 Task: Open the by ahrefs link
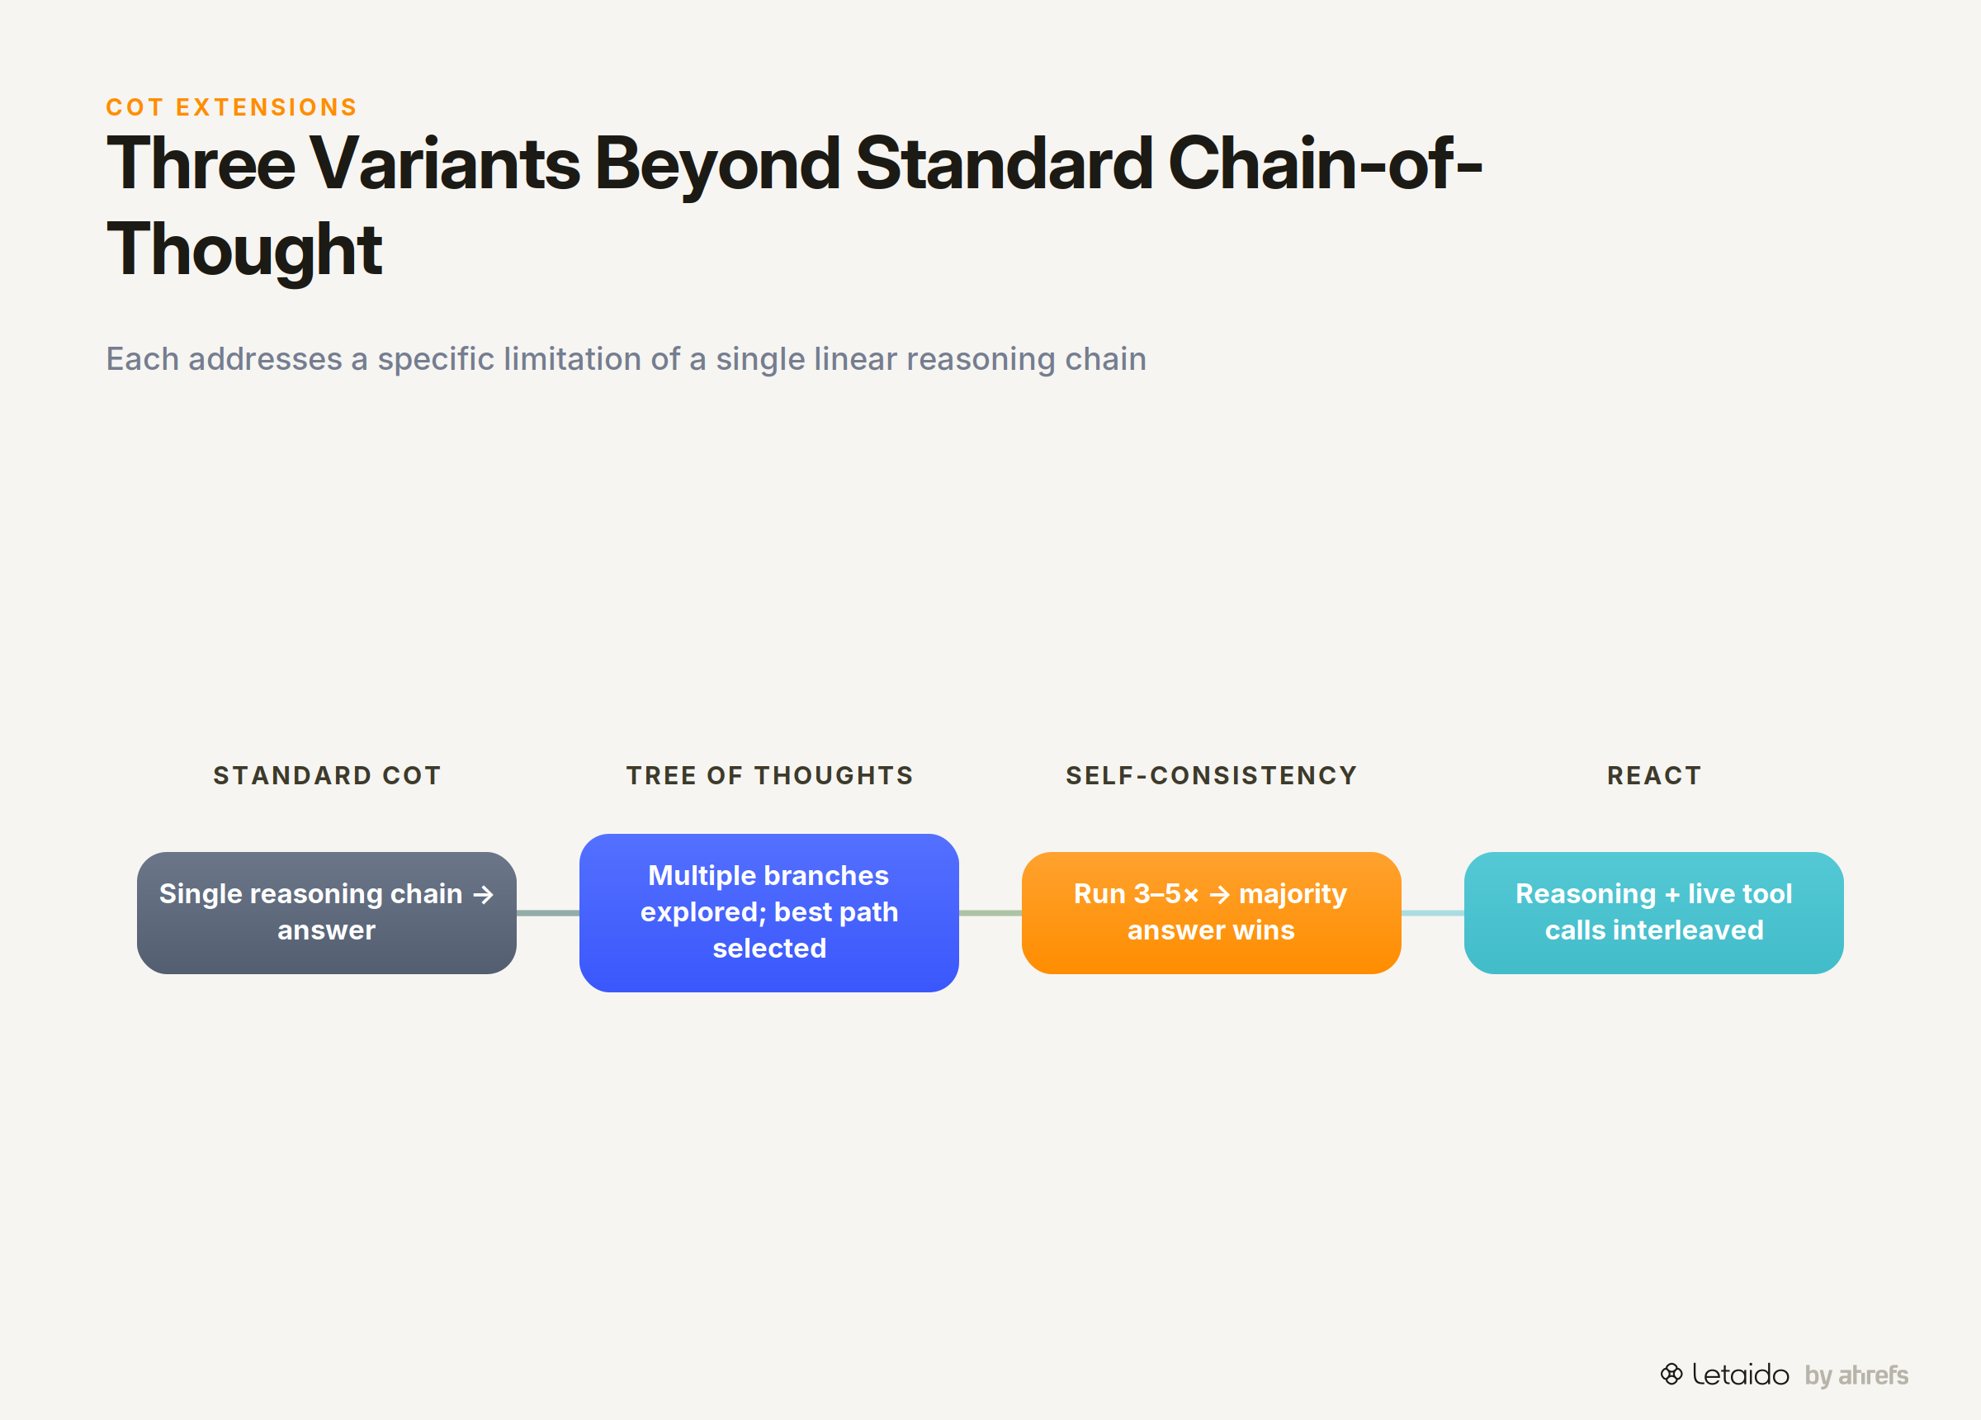point(1857,1375)
